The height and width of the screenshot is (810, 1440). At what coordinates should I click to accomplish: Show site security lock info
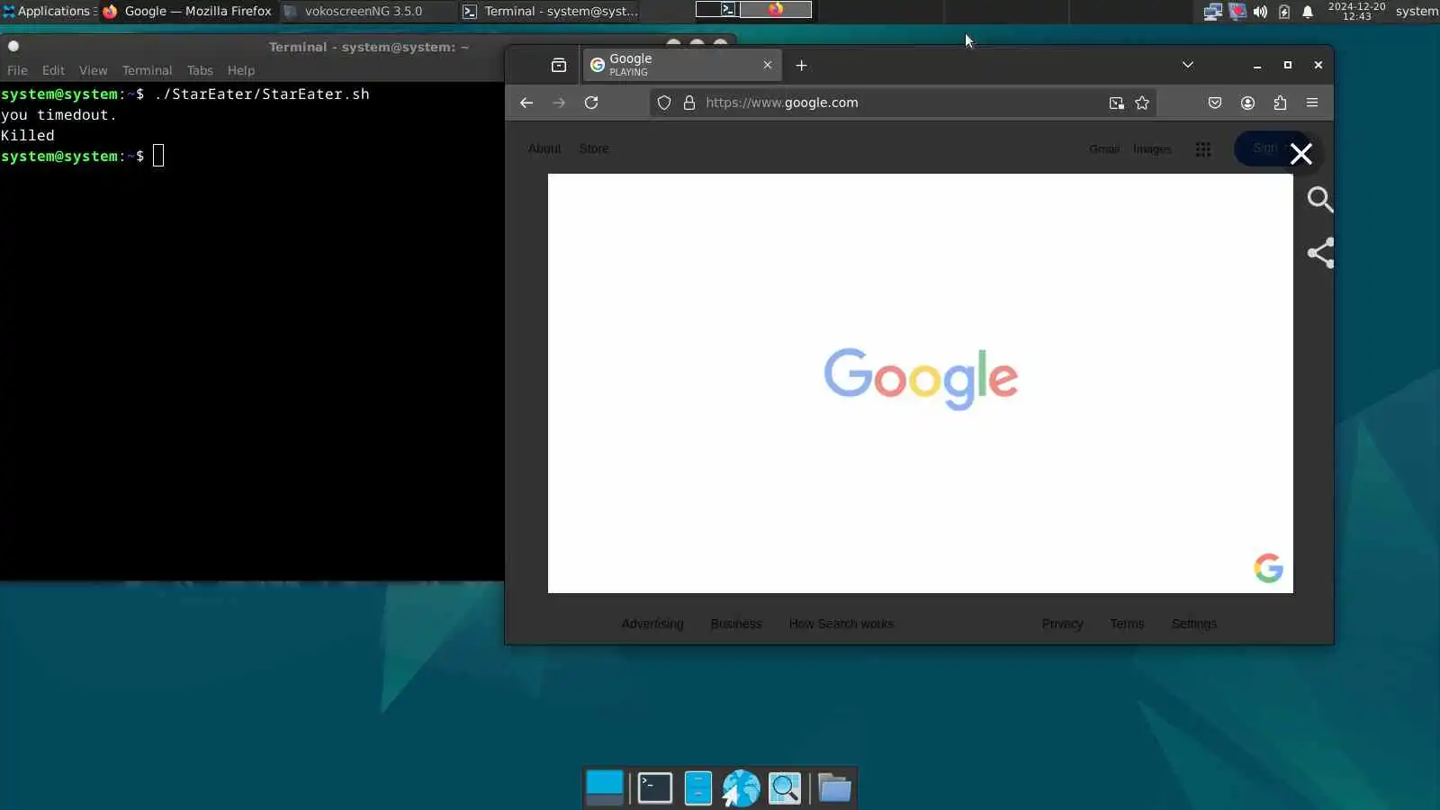689,103
